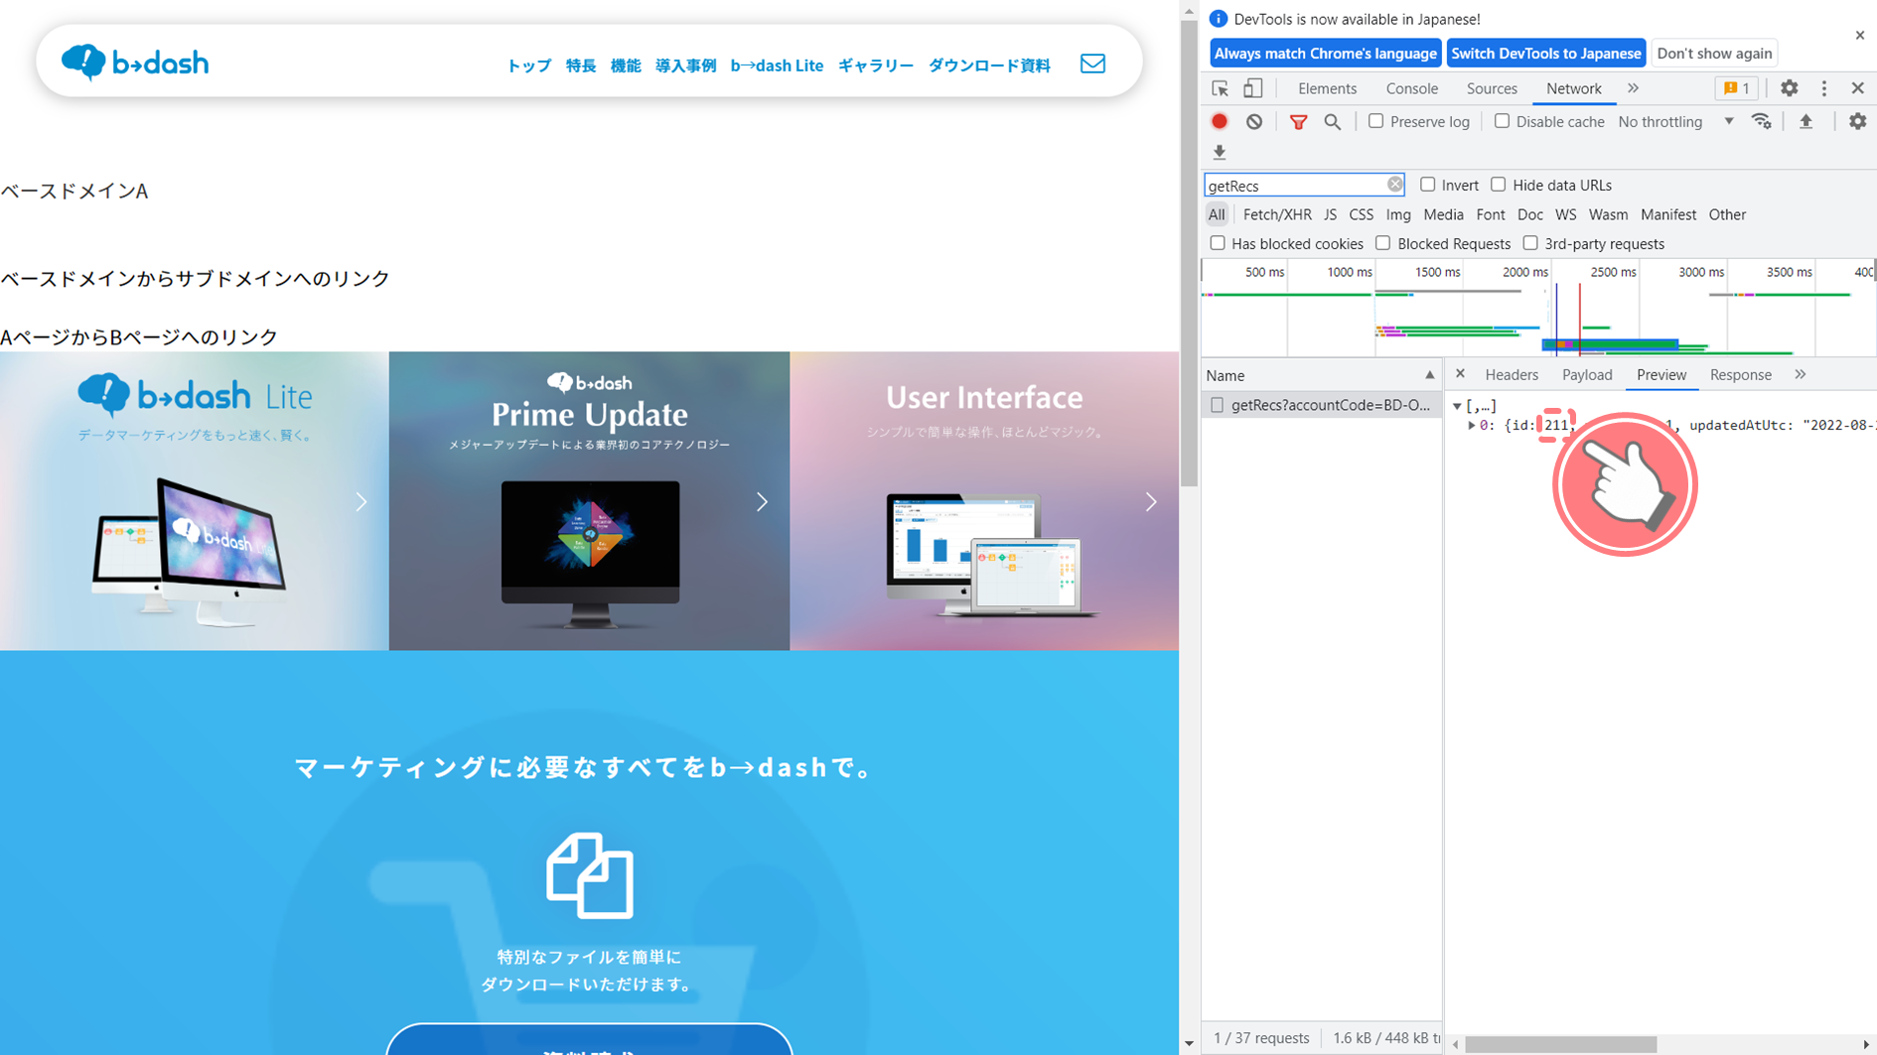Close the request details pane

(x=1460, y=374)
